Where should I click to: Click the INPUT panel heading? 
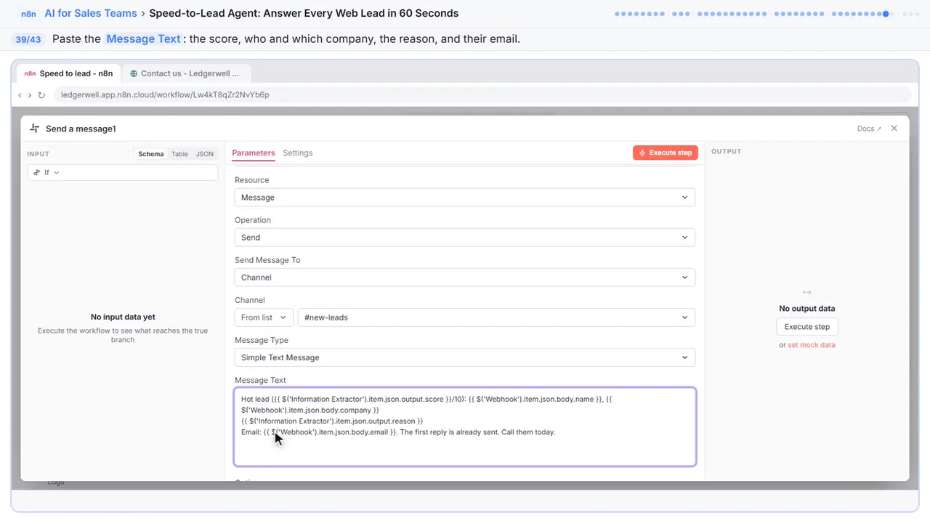[38, 154]
